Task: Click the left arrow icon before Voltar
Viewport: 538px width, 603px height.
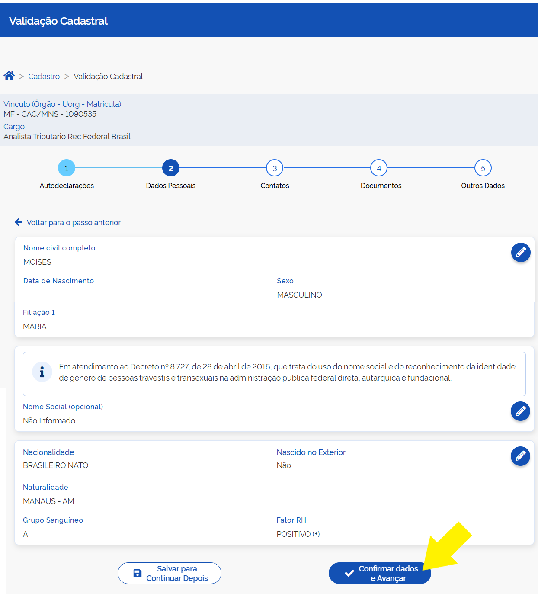Action: click(x=19, y=222)
